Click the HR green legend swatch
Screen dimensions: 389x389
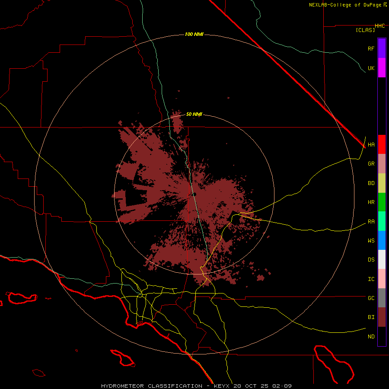(x=382, y=202)
